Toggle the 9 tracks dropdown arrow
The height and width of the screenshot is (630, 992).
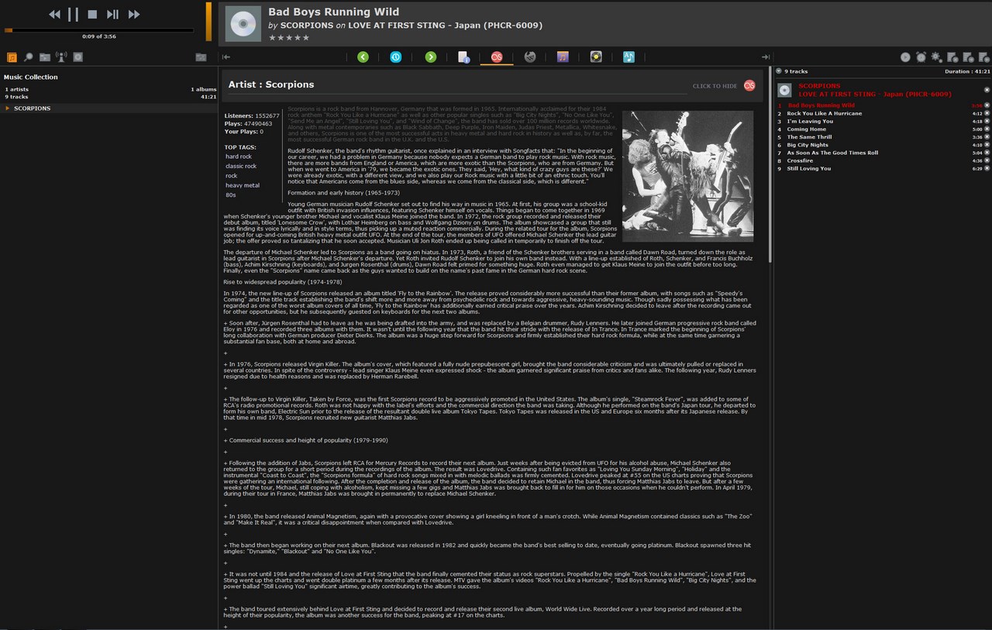(x=779, y=71)
